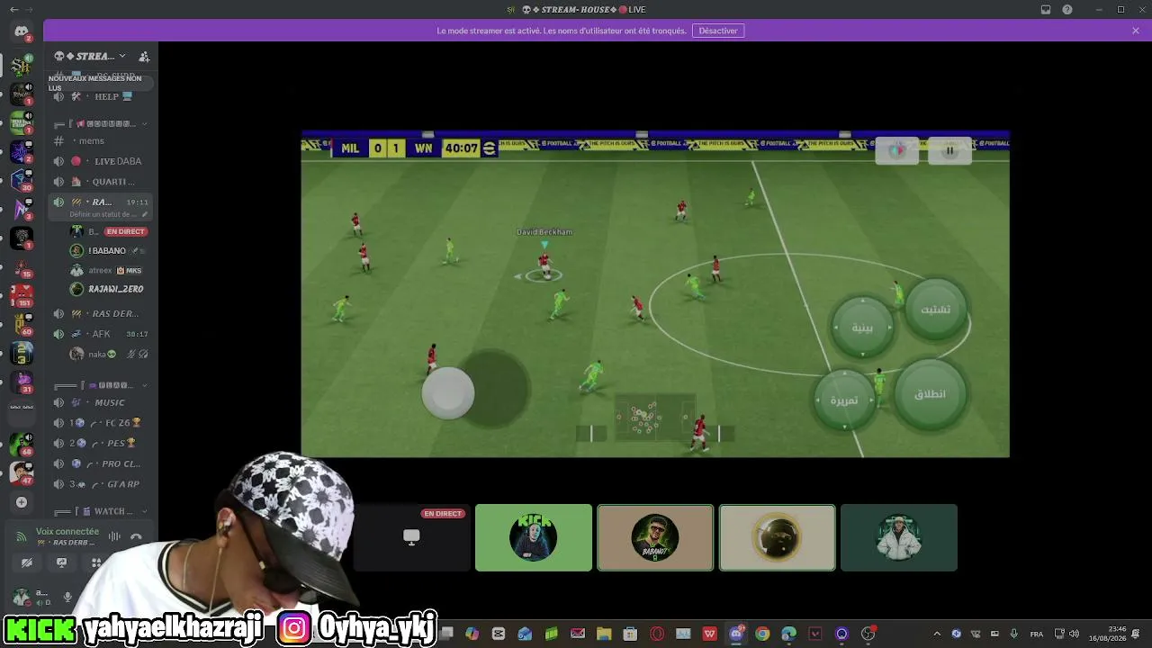Select the KICK avatar participant tile
Viewport: 1152px width, 648px height.
534,537
